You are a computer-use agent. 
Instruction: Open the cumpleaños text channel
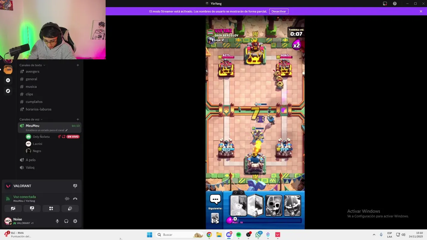click(x=49, y=102)
